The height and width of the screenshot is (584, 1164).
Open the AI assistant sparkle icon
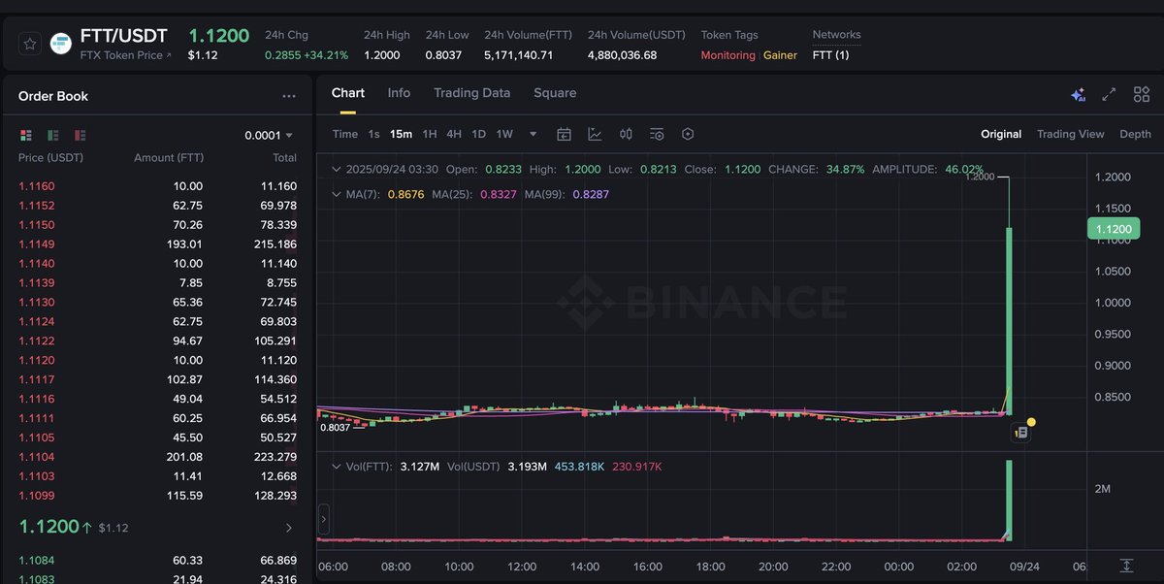point(1078,94)
